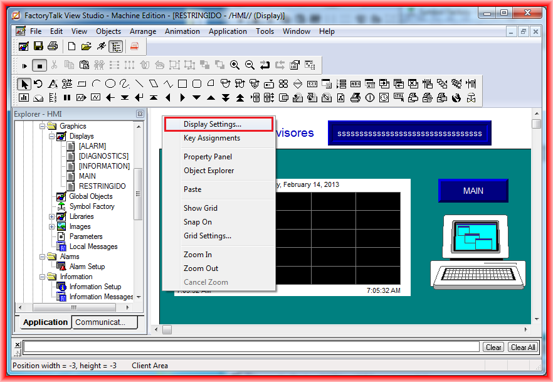Expand the Images tree node
The height and width of the screenshot is (382, 553).
[52, 226]
